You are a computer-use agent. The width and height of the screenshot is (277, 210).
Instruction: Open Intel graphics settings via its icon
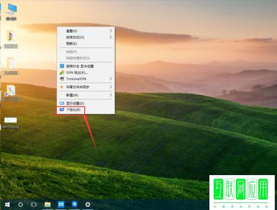point(62,66)
